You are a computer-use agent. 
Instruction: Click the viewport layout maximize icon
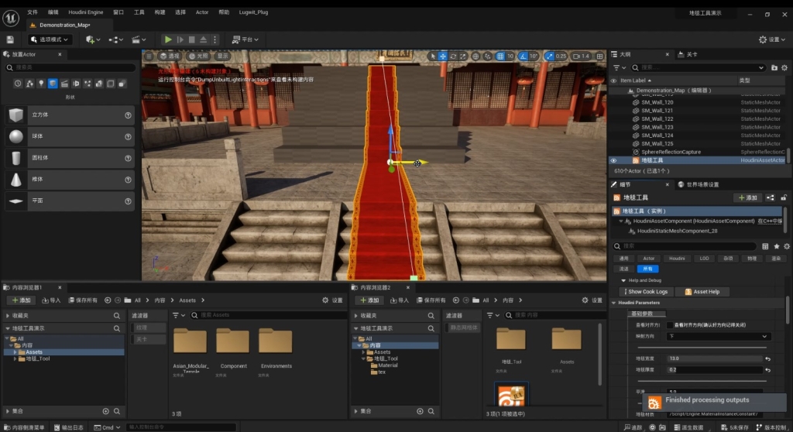point(600,57)
